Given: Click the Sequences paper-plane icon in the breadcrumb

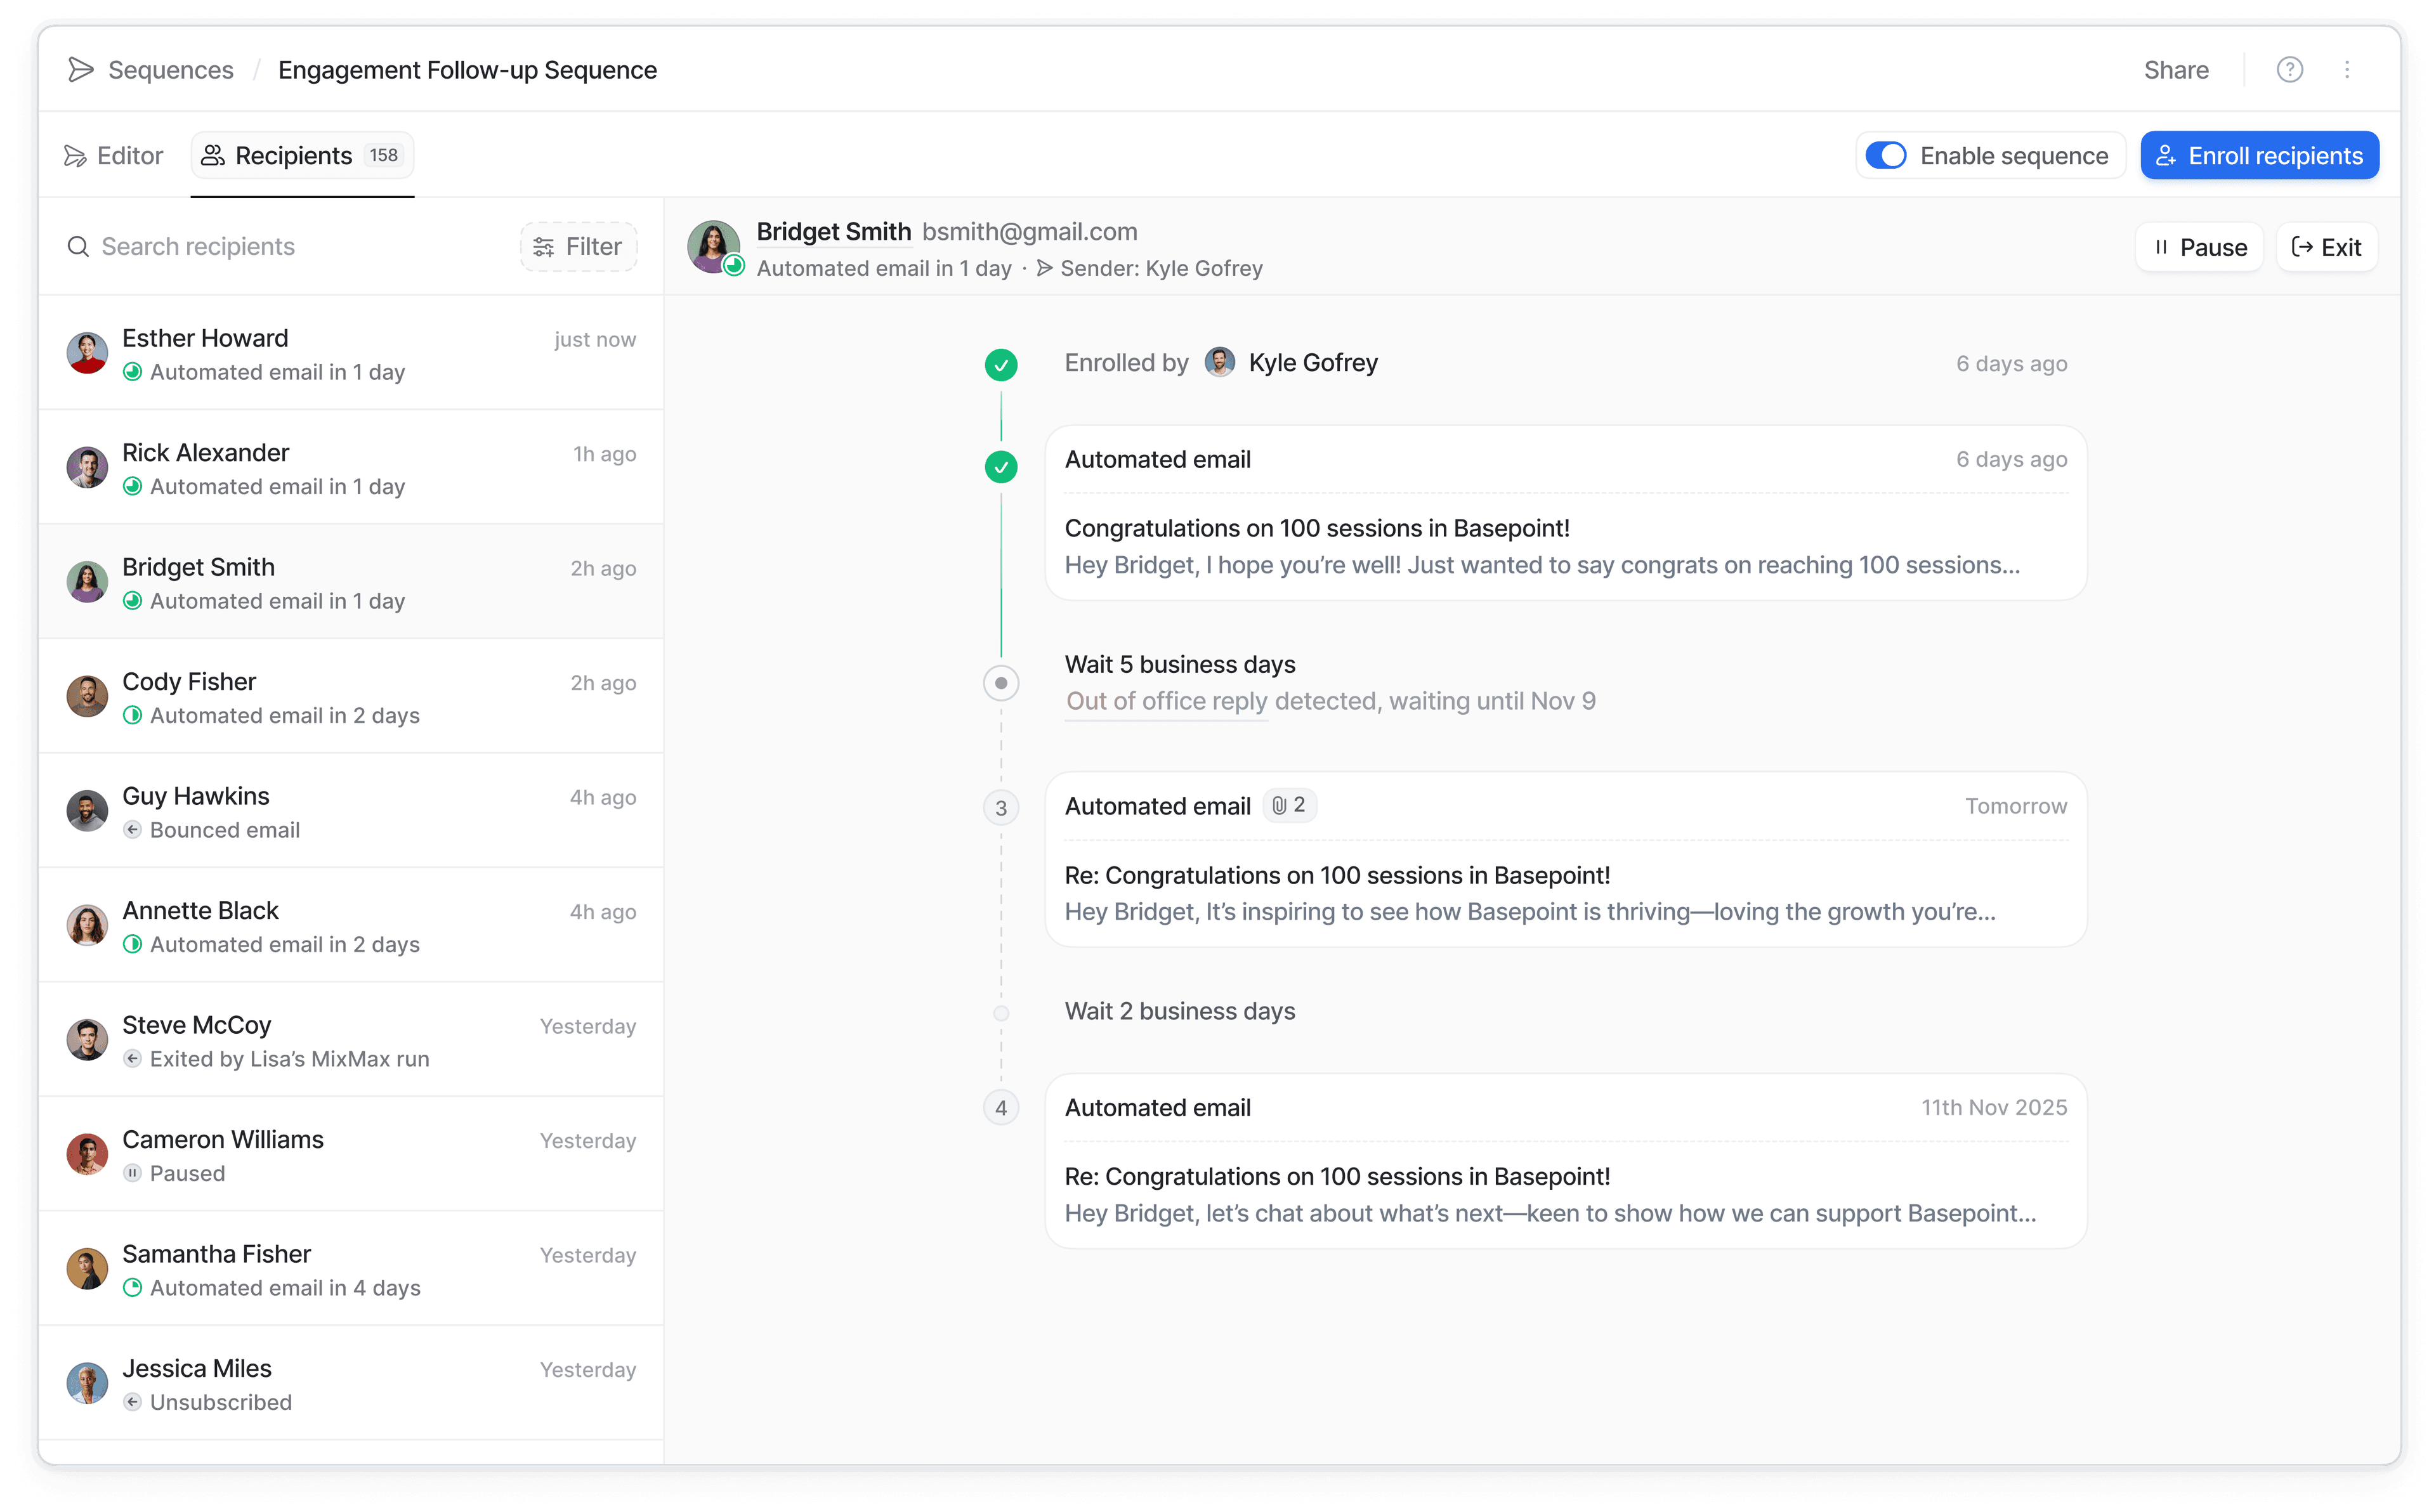Looking at the screenshot, I should click(x=80, y=70).
